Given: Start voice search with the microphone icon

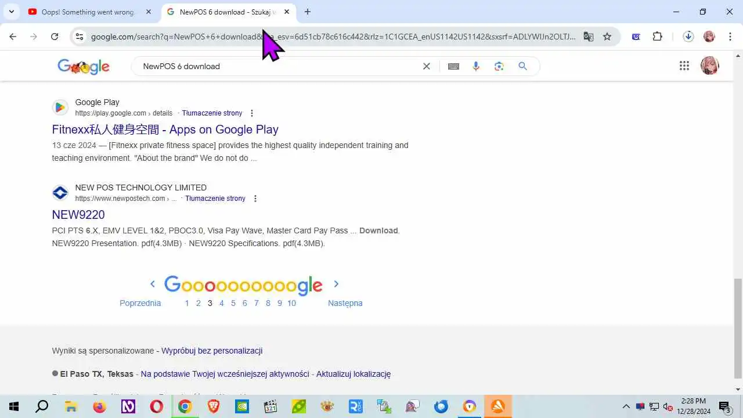Looking at the screenshot, I should (476, 66).
